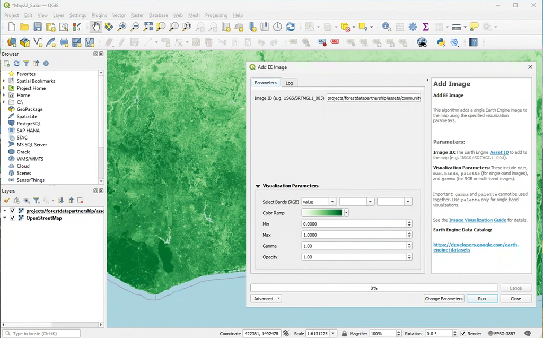Click the Zoom In magnifier tool

122,27
